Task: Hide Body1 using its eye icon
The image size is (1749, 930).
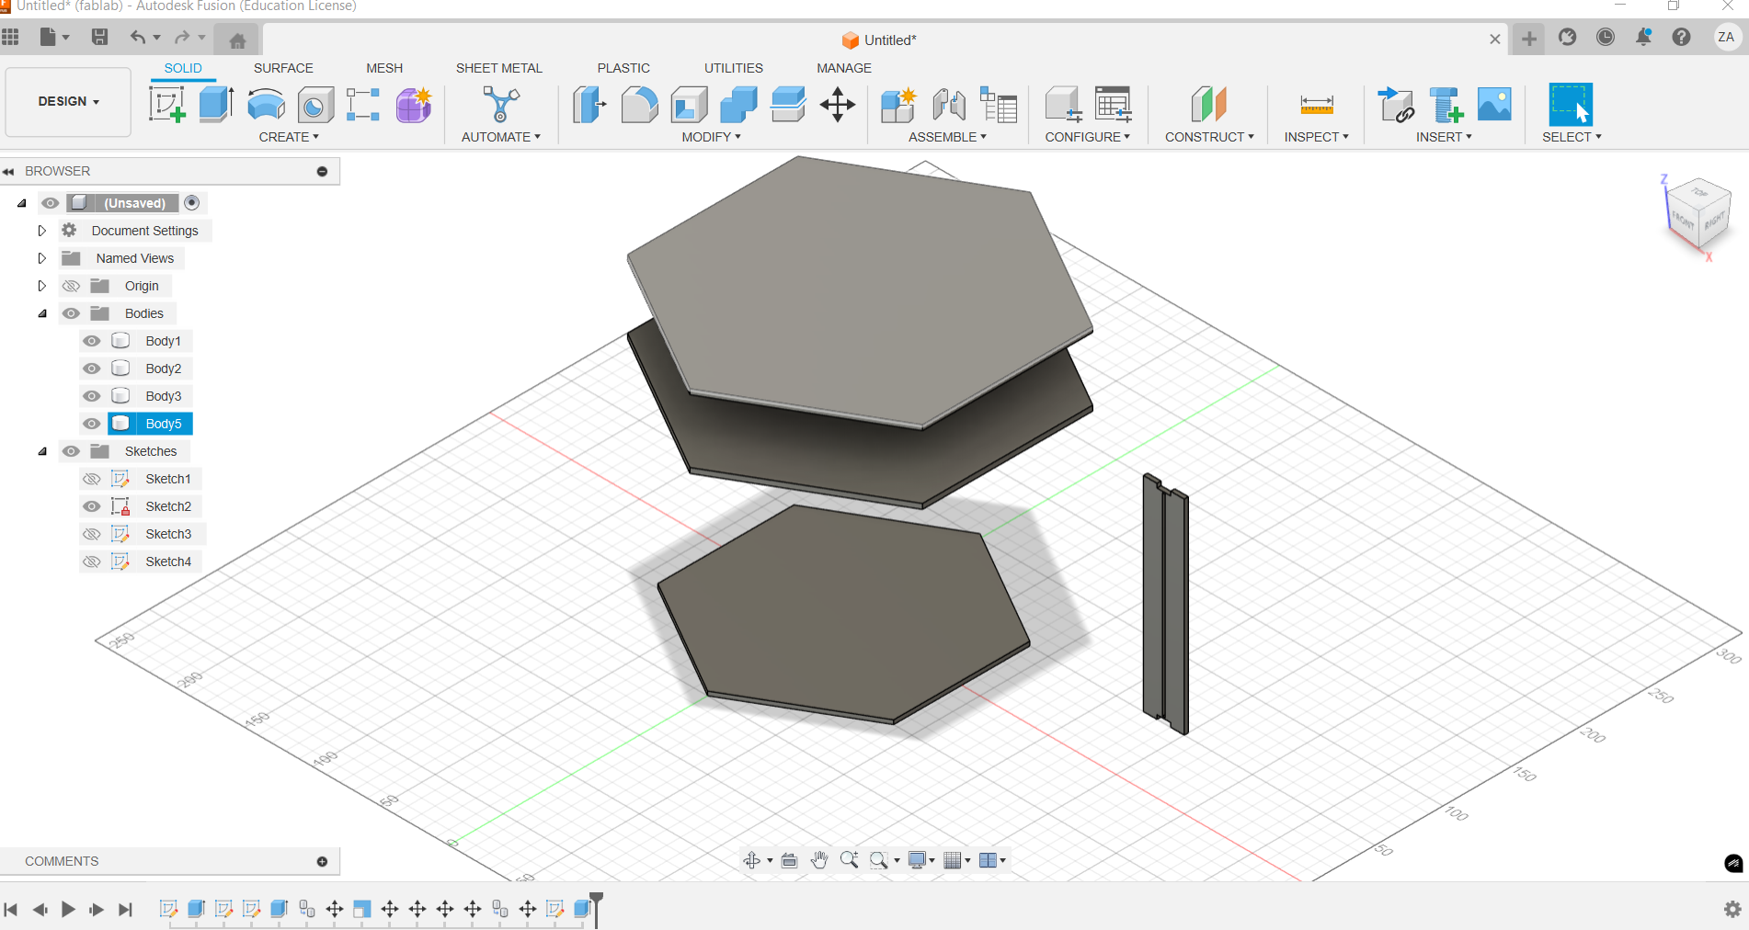Action: pos(92,341)
